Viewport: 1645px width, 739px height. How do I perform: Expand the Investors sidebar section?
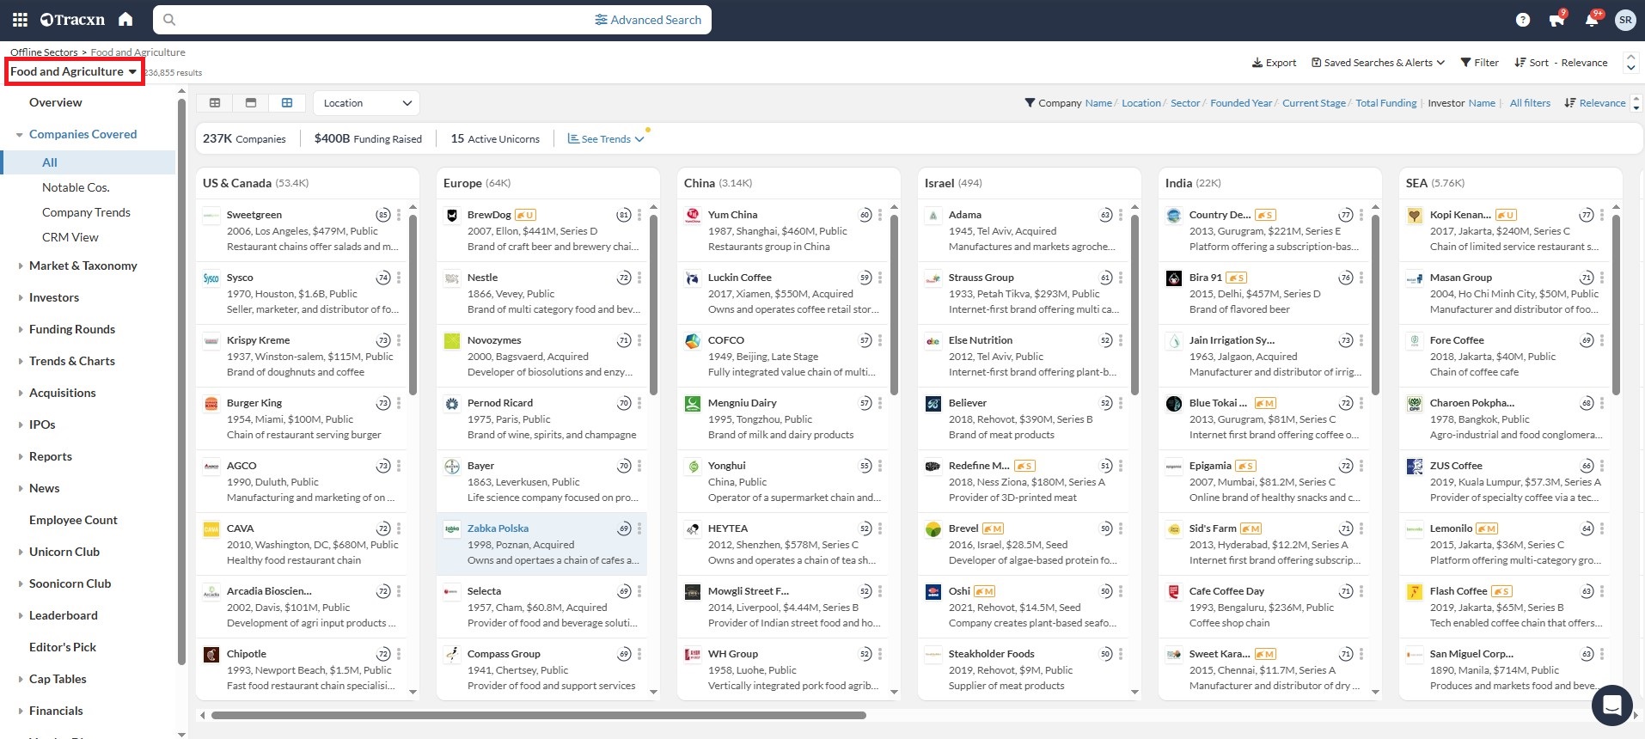[54, 297]
